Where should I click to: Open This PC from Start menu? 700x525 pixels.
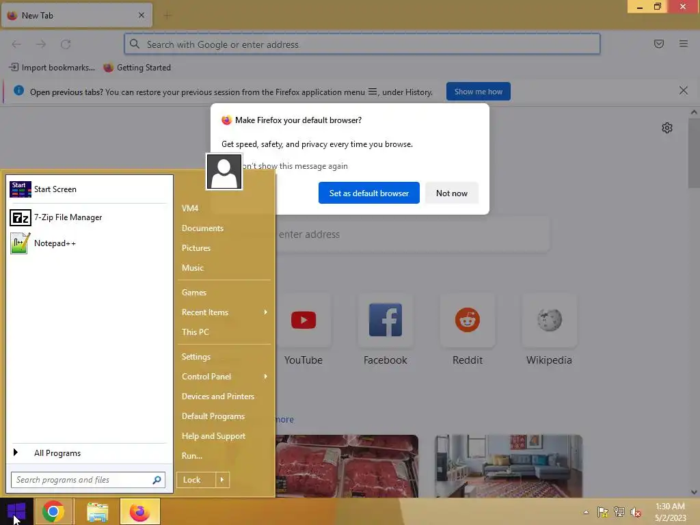pyautogui.click(x=195, y=332)
